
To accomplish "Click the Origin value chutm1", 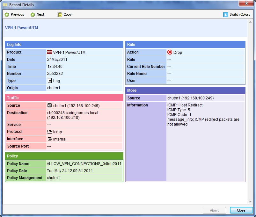I will (54, 88).
